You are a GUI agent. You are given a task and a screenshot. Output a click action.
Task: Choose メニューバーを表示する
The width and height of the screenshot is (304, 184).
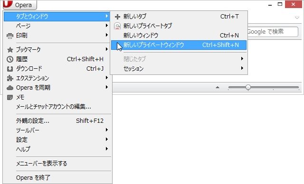[x=57, y=164]
